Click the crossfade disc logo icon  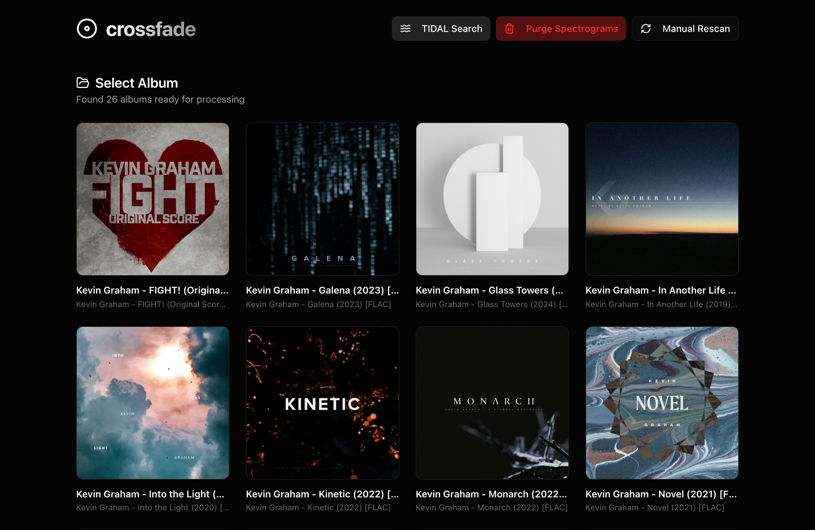click(87, 29)
